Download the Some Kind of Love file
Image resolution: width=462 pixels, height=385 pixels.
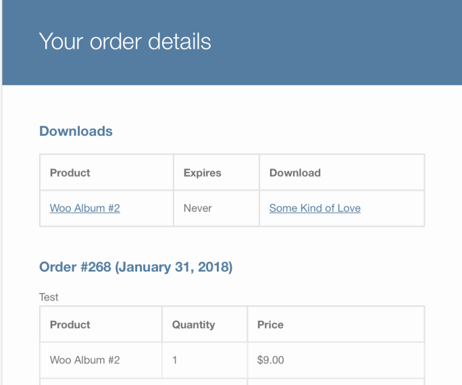(315, 208)
